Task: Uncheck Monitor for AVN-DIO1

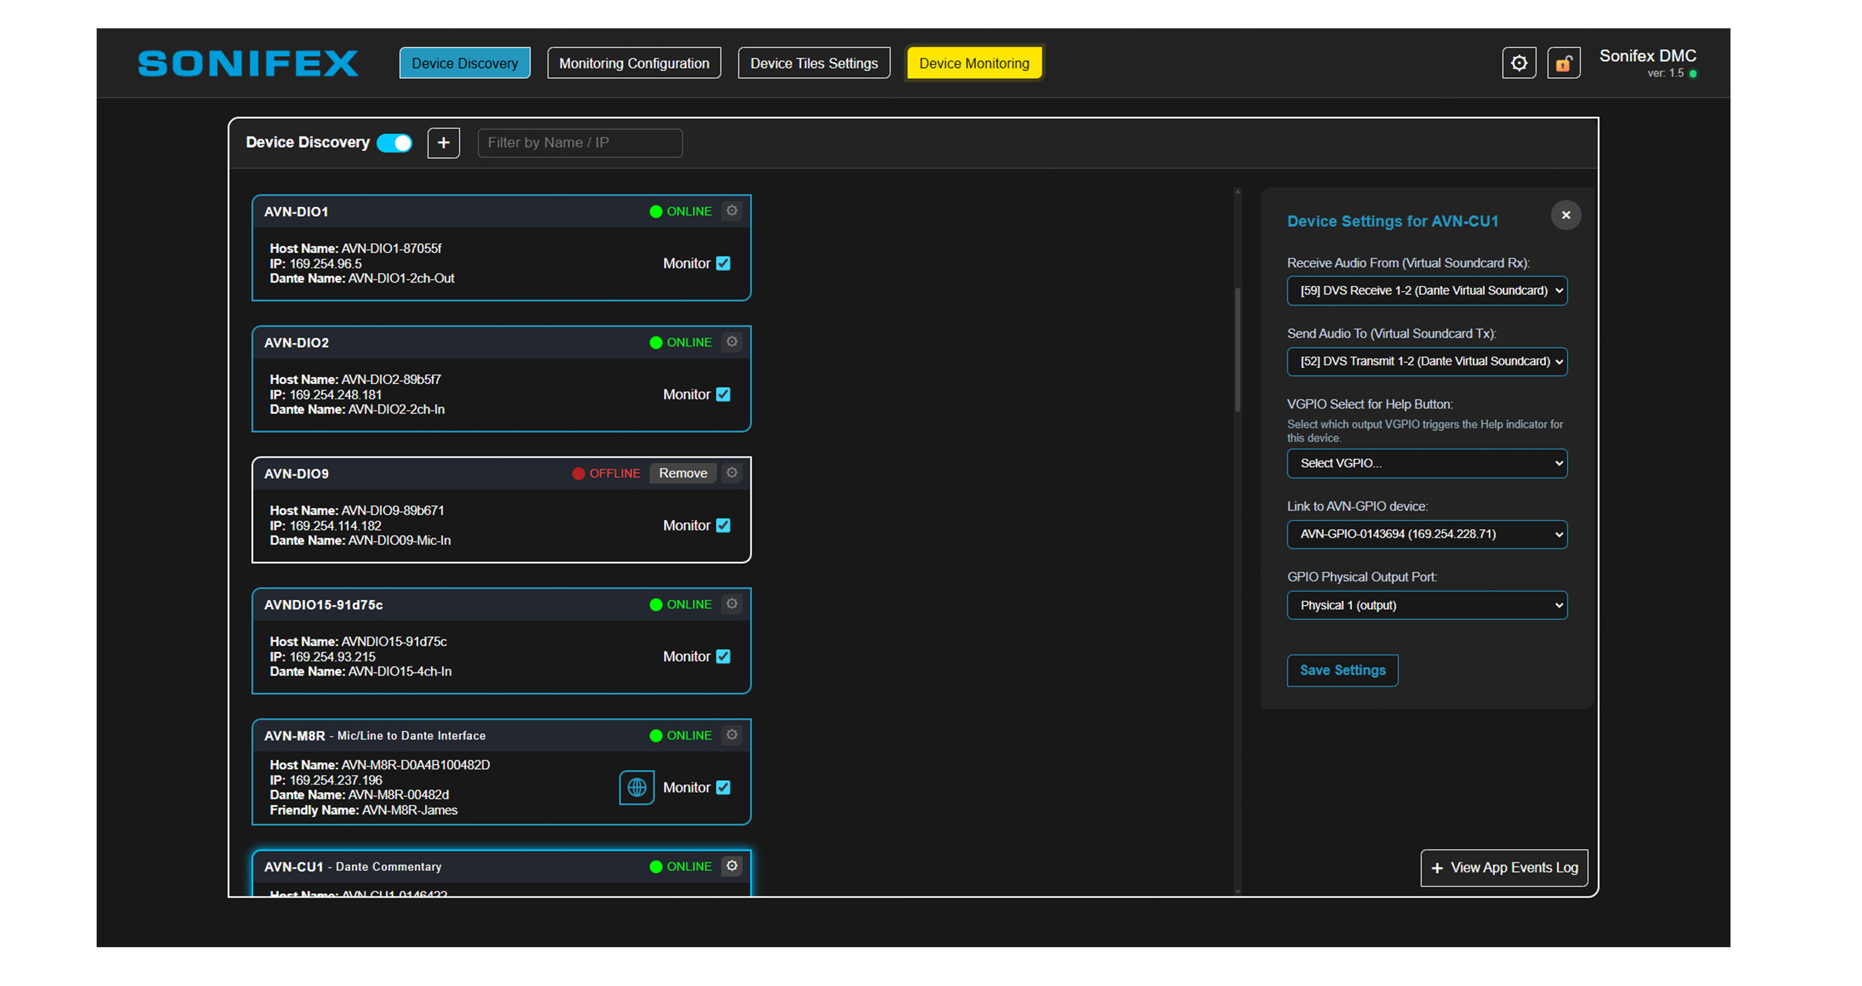Action: [x=723, y=263]
